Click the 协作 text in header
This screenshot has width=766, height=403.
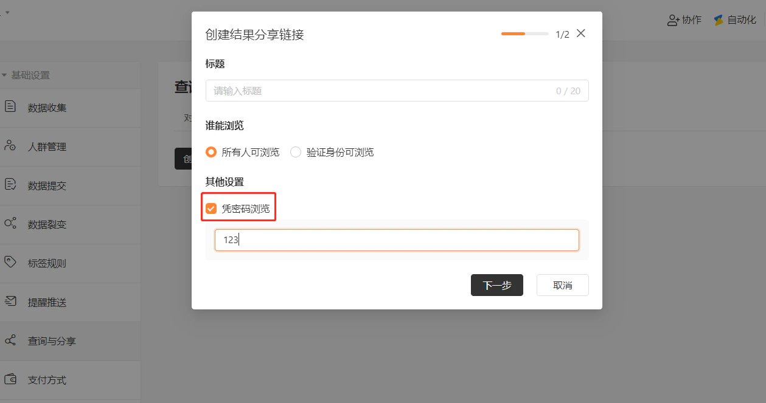(x=692, y=20)
